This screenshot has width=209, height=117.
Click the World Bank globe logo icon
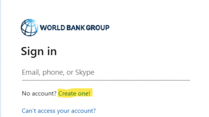pos(29,27)
